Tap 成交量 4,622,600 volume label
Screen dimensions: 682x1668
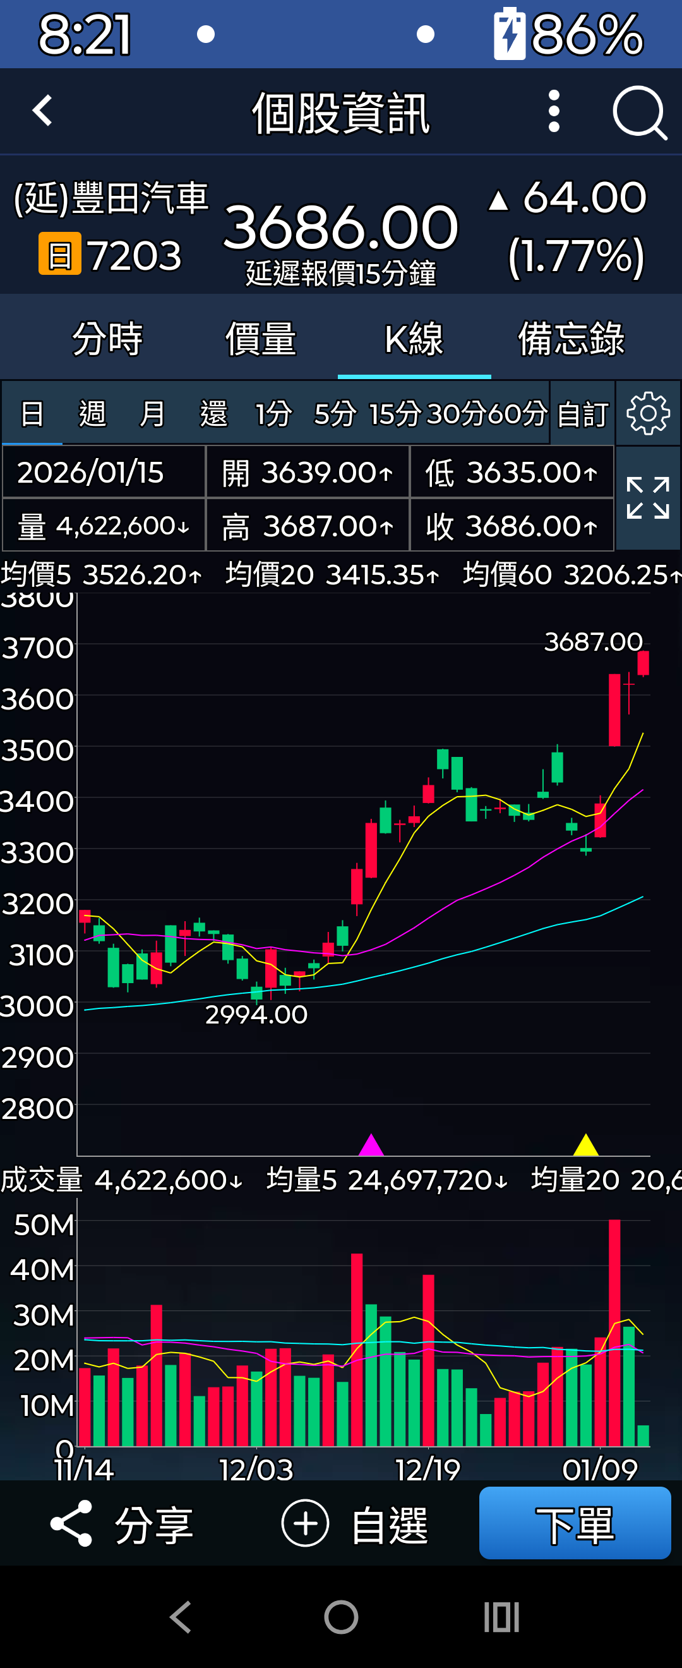(x=122, y=1180)
